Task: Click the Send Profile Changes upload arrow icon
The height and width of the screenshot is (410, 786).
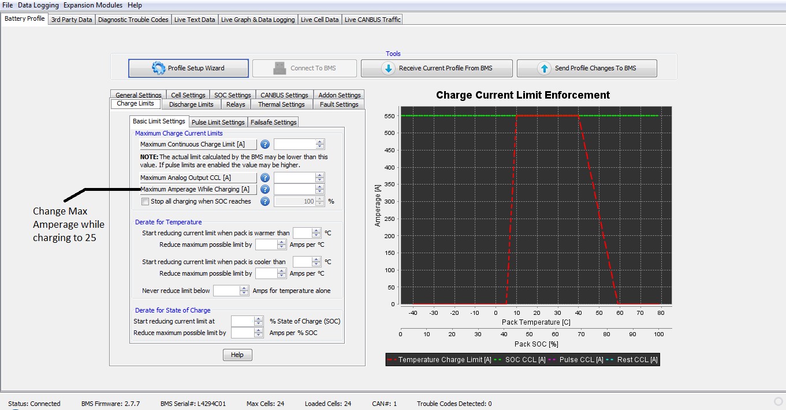Action: [x=544, y=68]
